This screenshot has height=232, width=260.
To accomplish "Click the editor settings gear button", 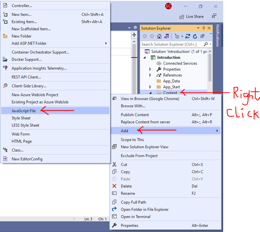I will point(135,27).
